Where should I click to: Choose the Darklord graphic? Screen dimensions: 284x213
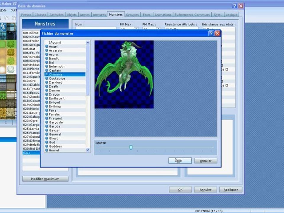65,82
